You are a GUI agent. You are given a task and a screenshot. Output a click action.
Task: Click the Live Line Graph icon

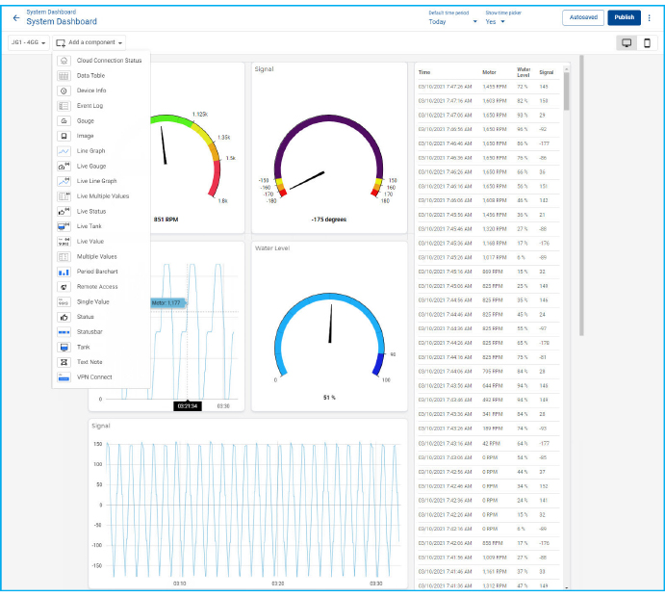(64, 181)
